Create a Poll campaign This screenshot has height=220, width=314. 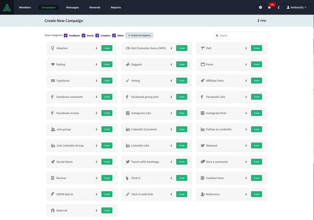tap(256, 48)
